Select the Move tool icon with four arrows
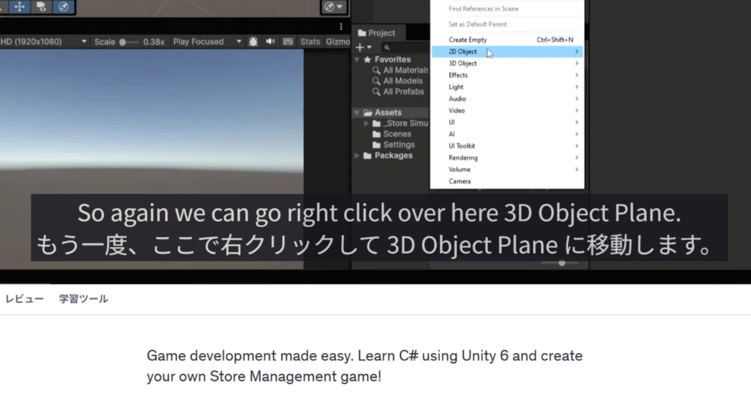 (x=20, y=7)
